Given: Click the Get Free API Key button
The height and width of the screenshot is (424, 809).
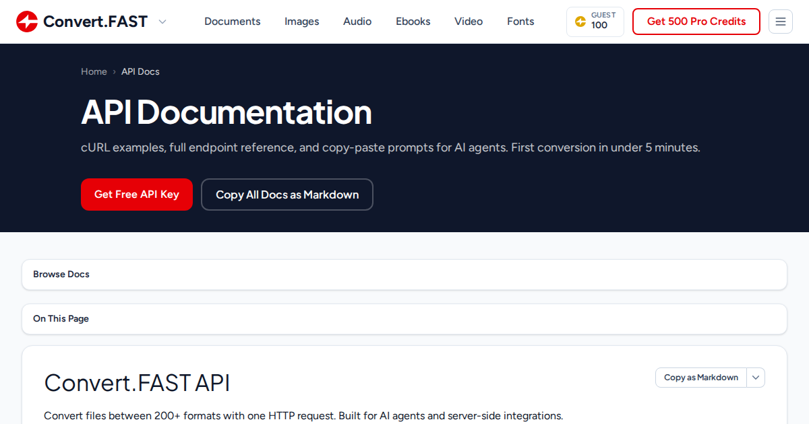Looking at the screenshot, I should coord(137,195).
